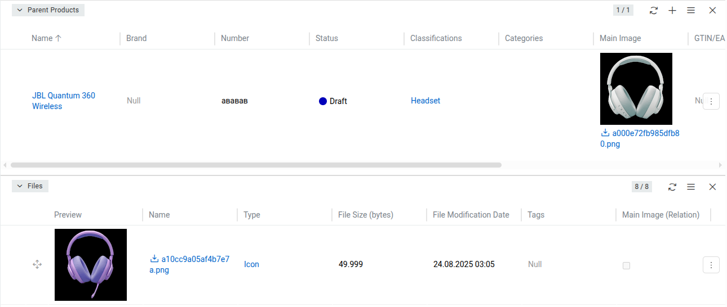
Task: Click the blue Draft status dot
Action: pos(323,101)
